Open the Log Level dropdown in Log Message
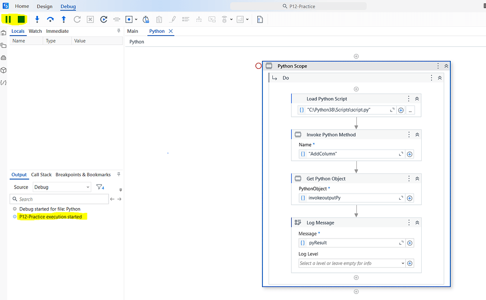 click(403, 263)
